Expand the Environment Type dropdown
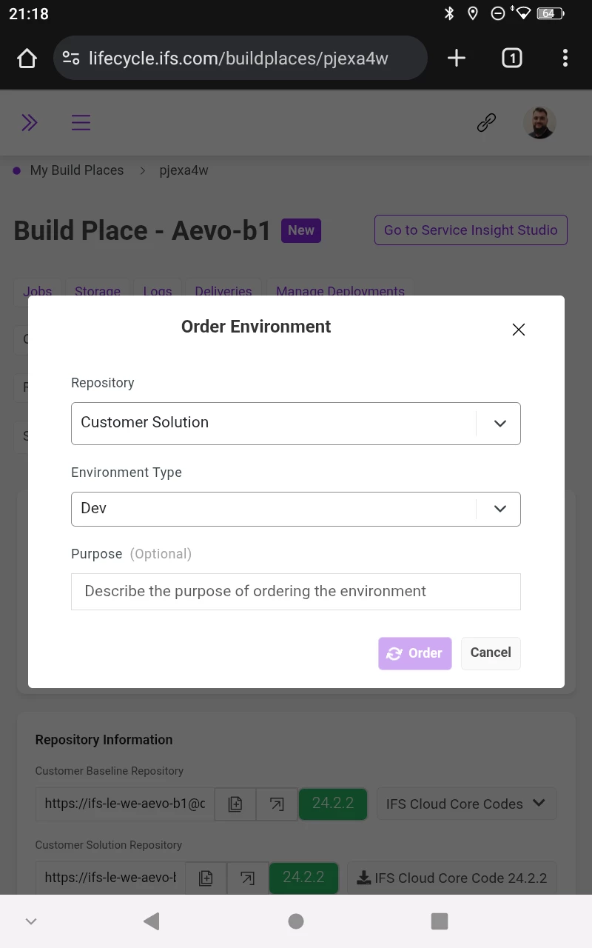Screen dimensions: 592x948 pyautogui.click(x=296, y=509)
